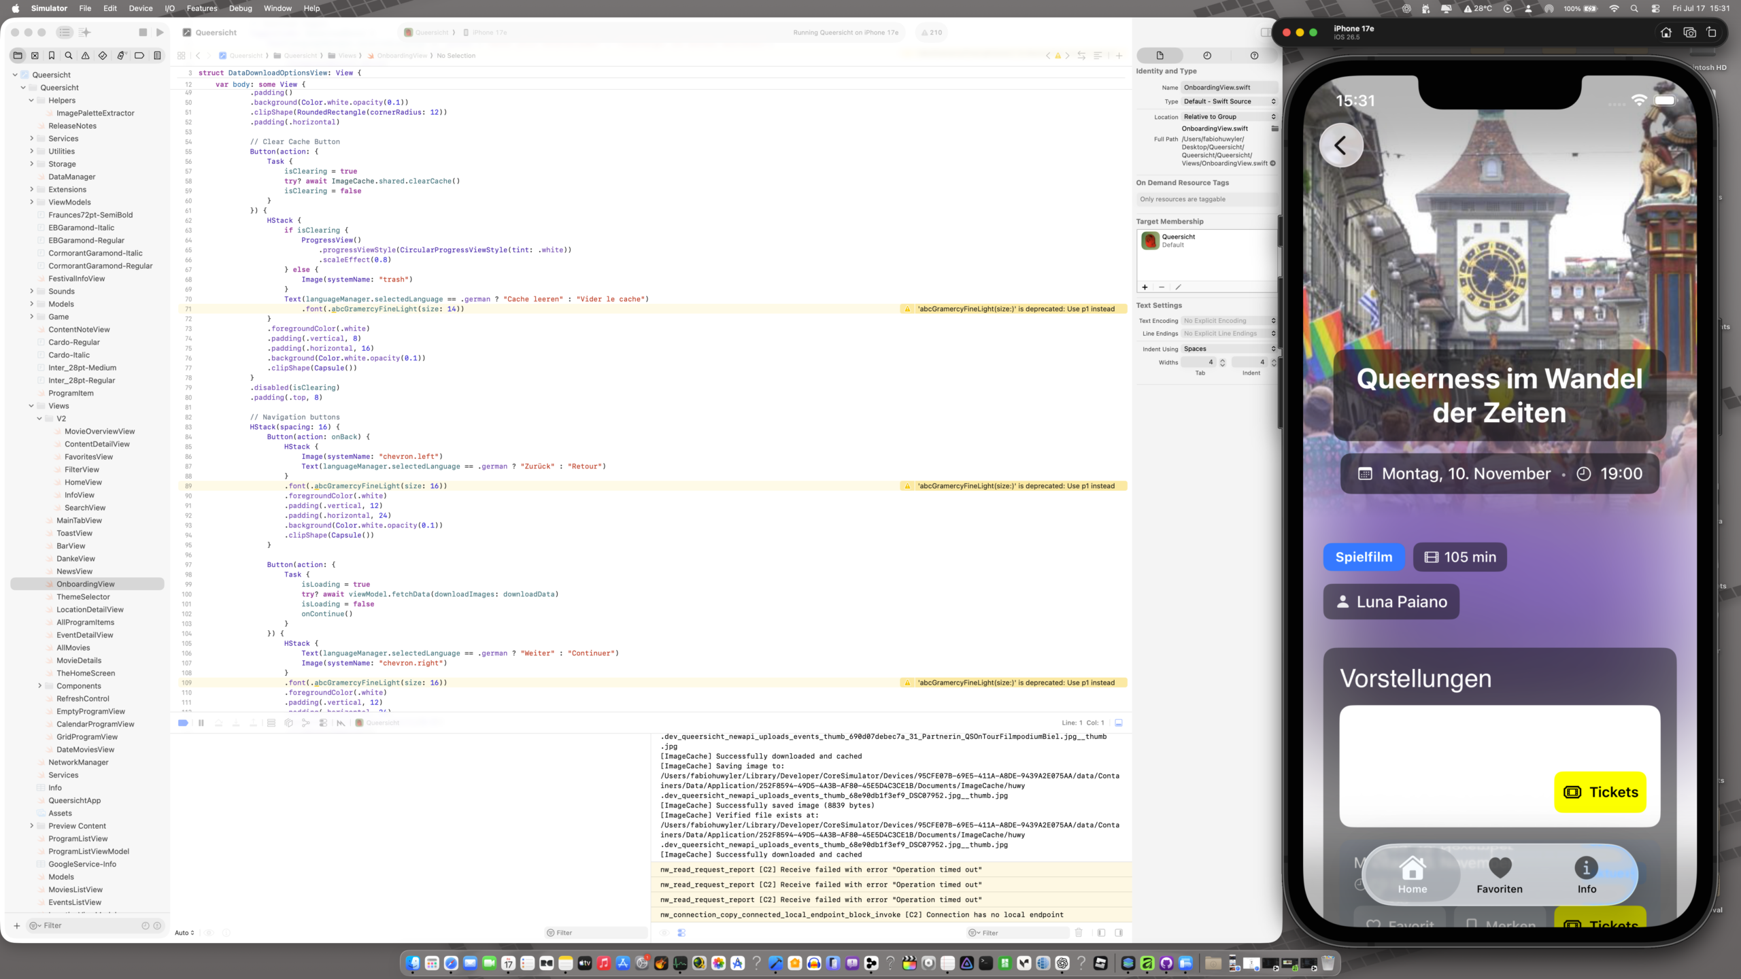The image size is (1741, 979).
Task: Tap the yellow Tickets button in Vorstellungen
Action: [1600, 791]
